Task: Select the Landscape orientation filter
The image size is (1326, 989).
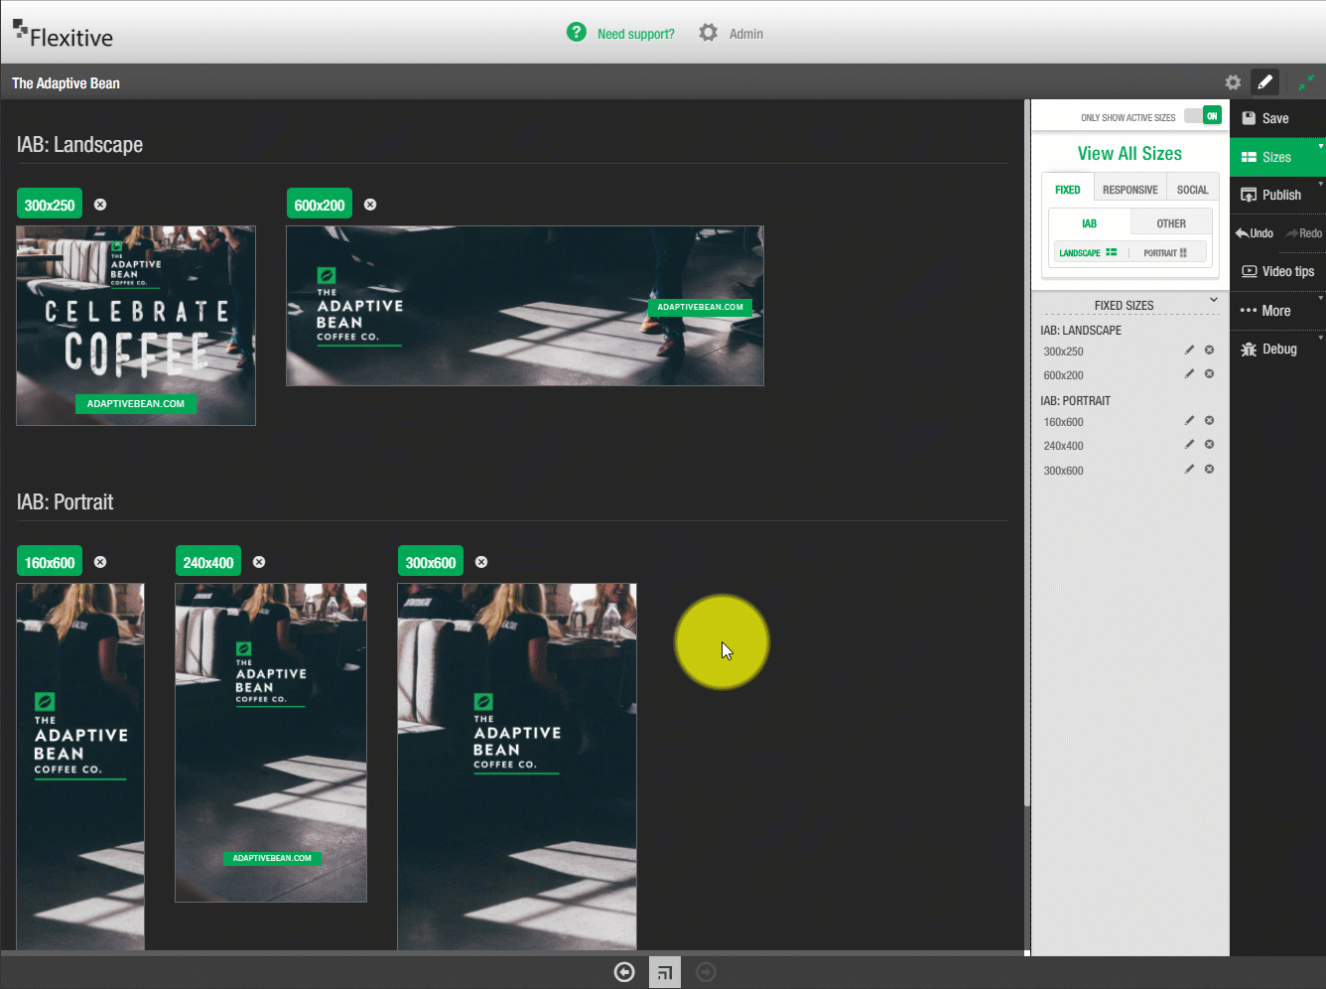Action: (x=1088, y=253)
